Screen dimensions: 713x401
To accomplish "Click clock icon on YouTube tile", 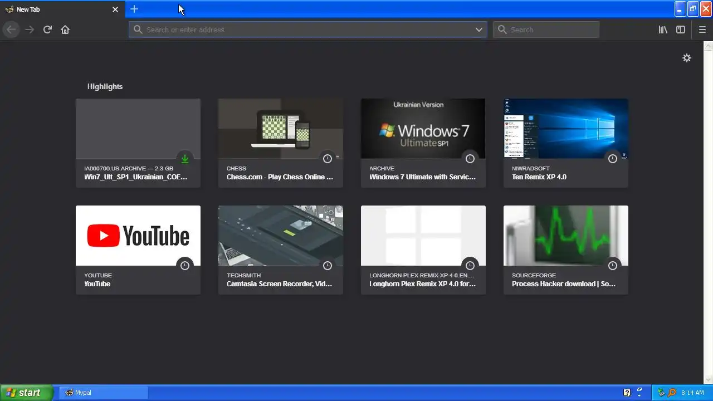I will [185, 266].
